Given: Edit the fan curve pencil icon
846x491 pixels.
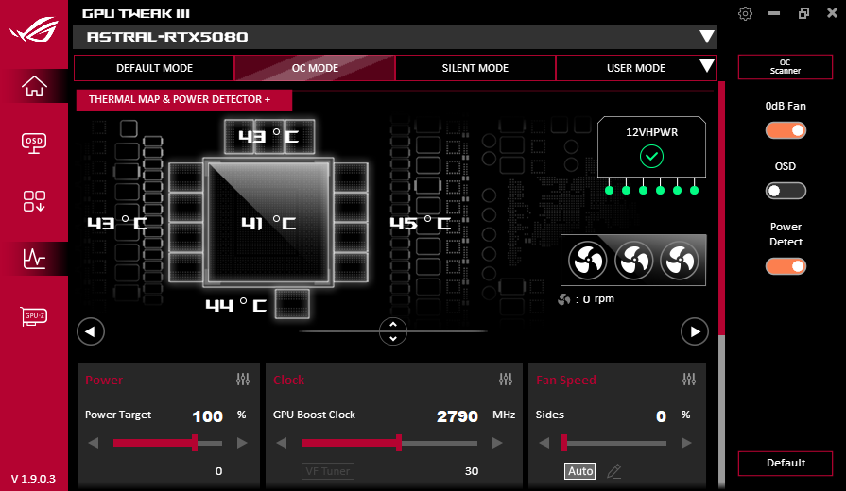Looking at the screenshot, I should coord(614,471).
